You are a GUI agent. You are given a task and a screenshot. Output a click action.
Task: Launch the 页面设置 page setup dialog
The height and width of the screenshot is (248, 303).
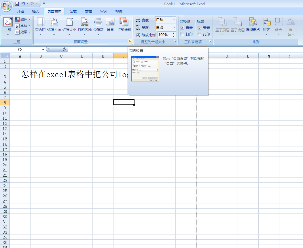tap(130, 41)
